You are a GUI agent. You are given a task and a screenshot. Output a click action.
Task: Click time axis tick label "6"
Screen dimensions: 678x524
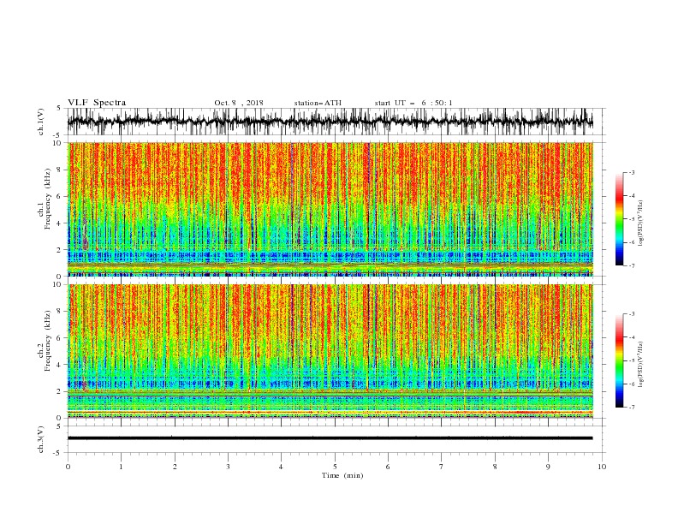coord(389,467)
